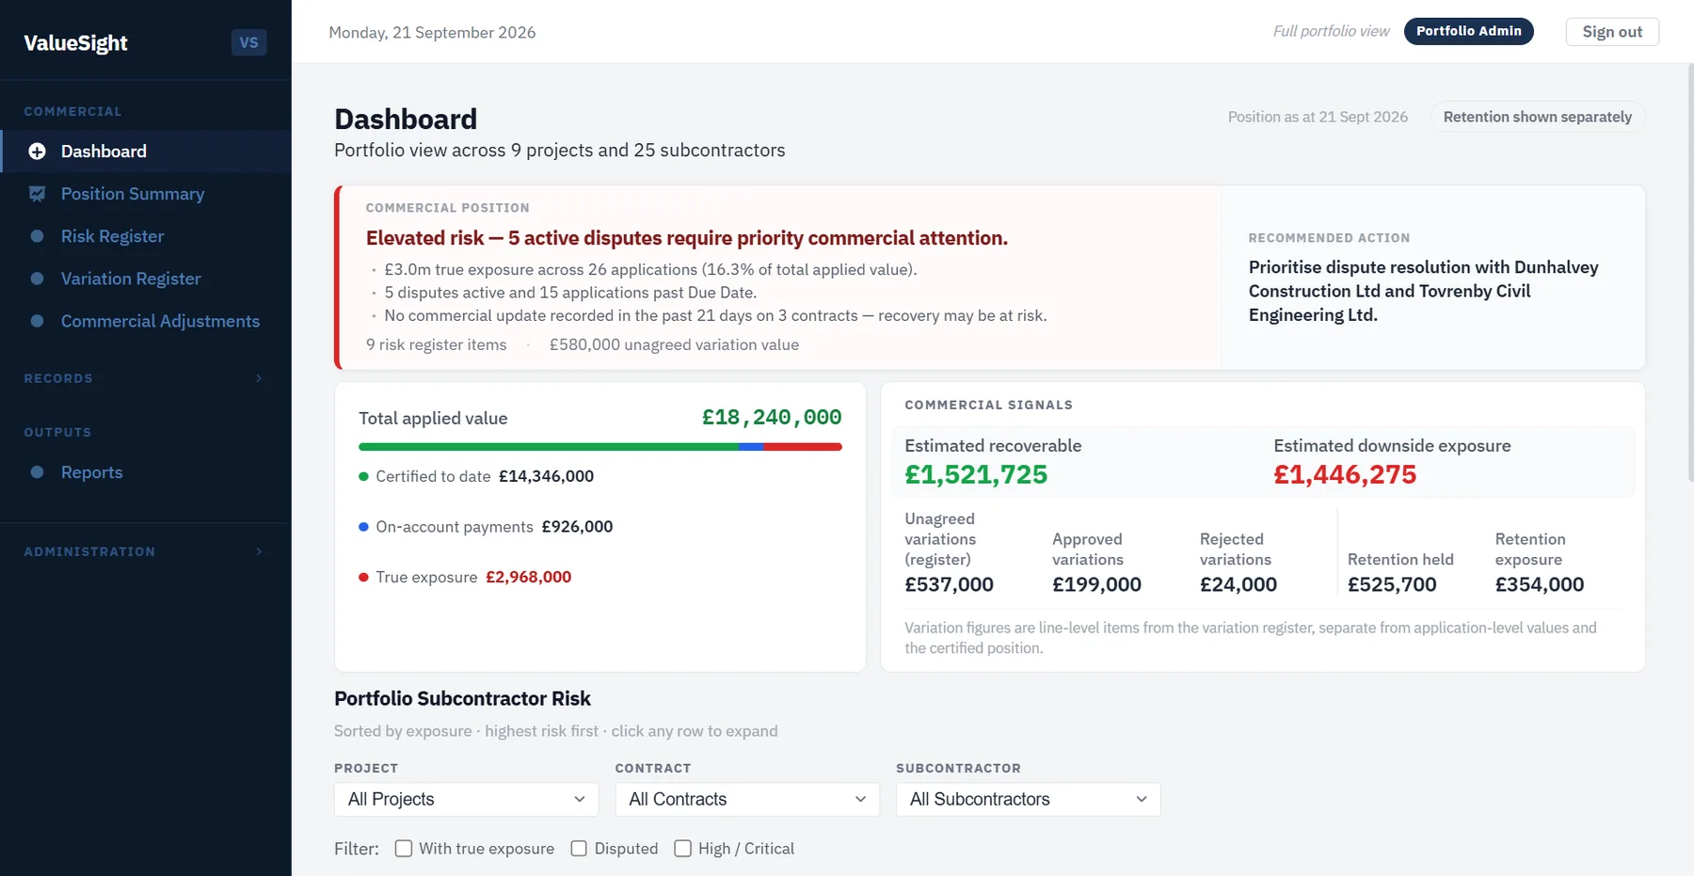Enable the With true exposure filter

[404, 849]
